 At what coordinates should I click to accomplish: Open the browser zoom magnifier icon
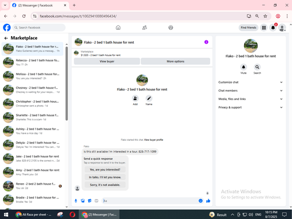coord(257,16)
